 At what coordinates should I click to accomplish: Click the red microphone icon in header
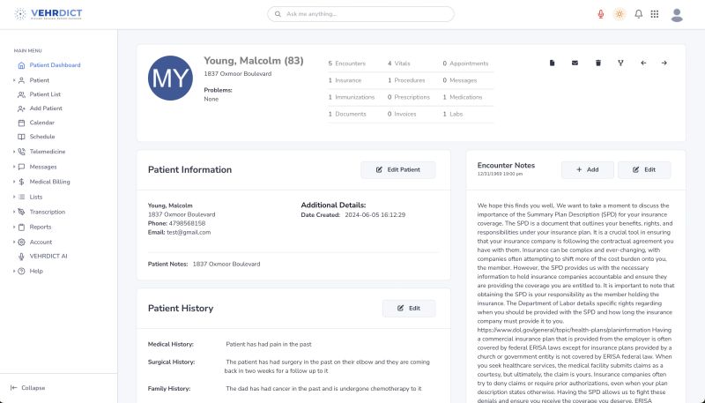[x=601, y=14]
